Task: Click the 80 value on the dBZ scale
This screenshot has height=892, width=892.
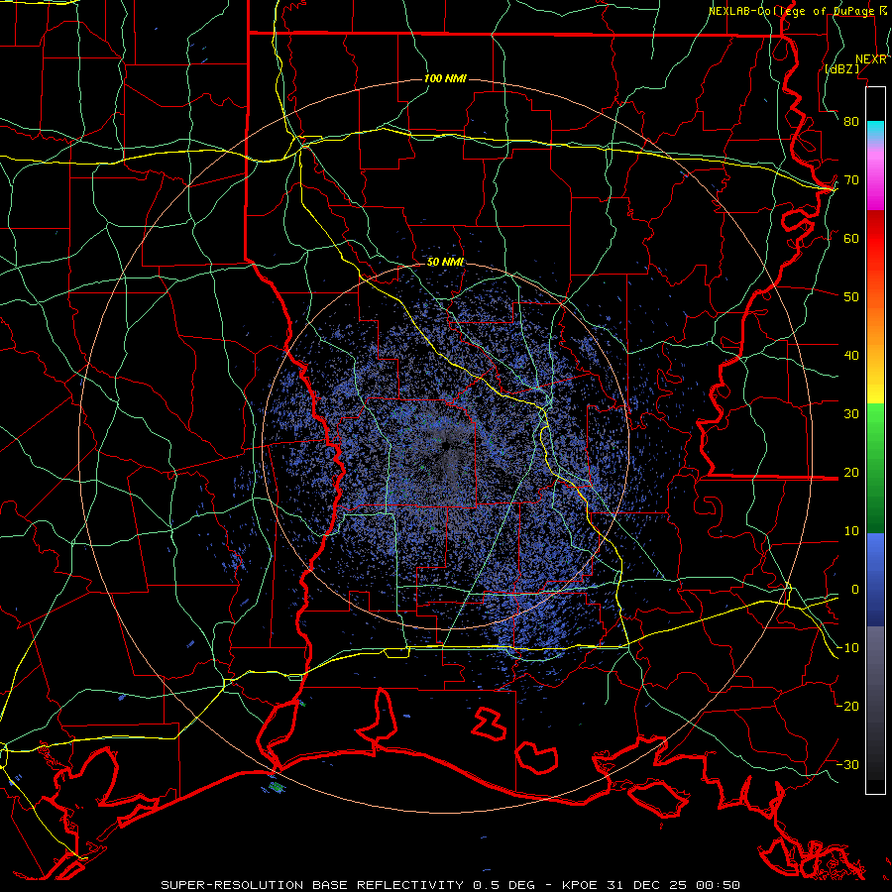Action: click(851, 122)
